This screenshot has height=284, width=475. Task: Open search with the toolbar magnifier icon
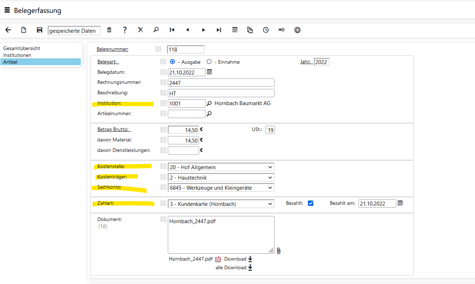[x=156, y=30]
